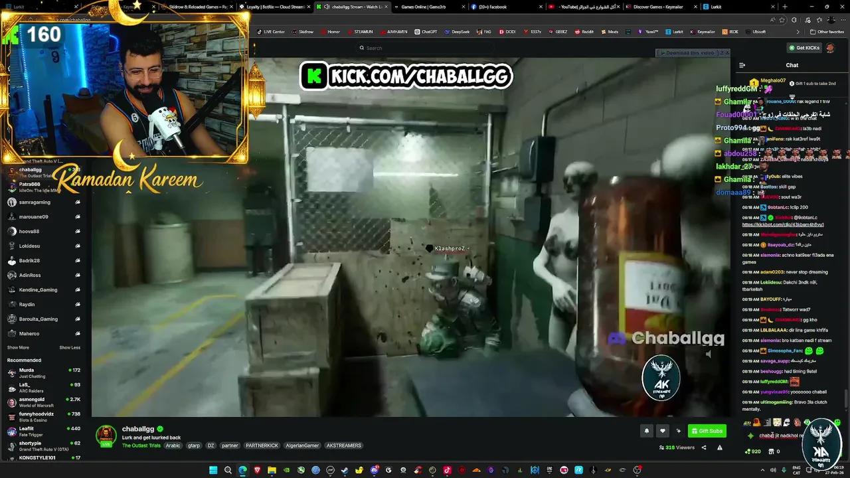Open File Explorer from taskbar
This screenshot has width=850, height=478.
(272, 470)
